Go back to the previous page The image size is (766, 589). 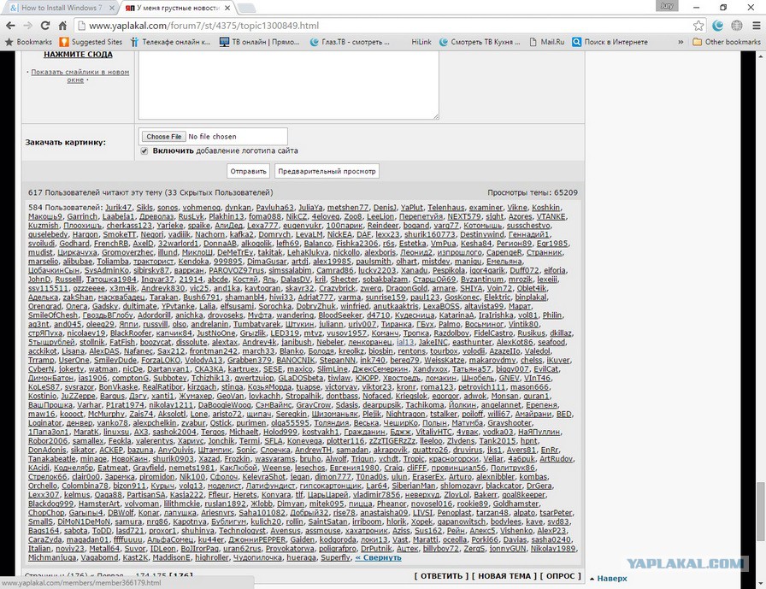[x=10, y=26]
